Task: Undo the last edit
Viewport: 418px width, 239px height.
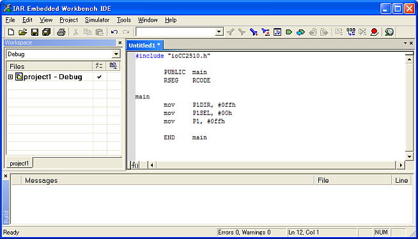Action: point(114,32)
